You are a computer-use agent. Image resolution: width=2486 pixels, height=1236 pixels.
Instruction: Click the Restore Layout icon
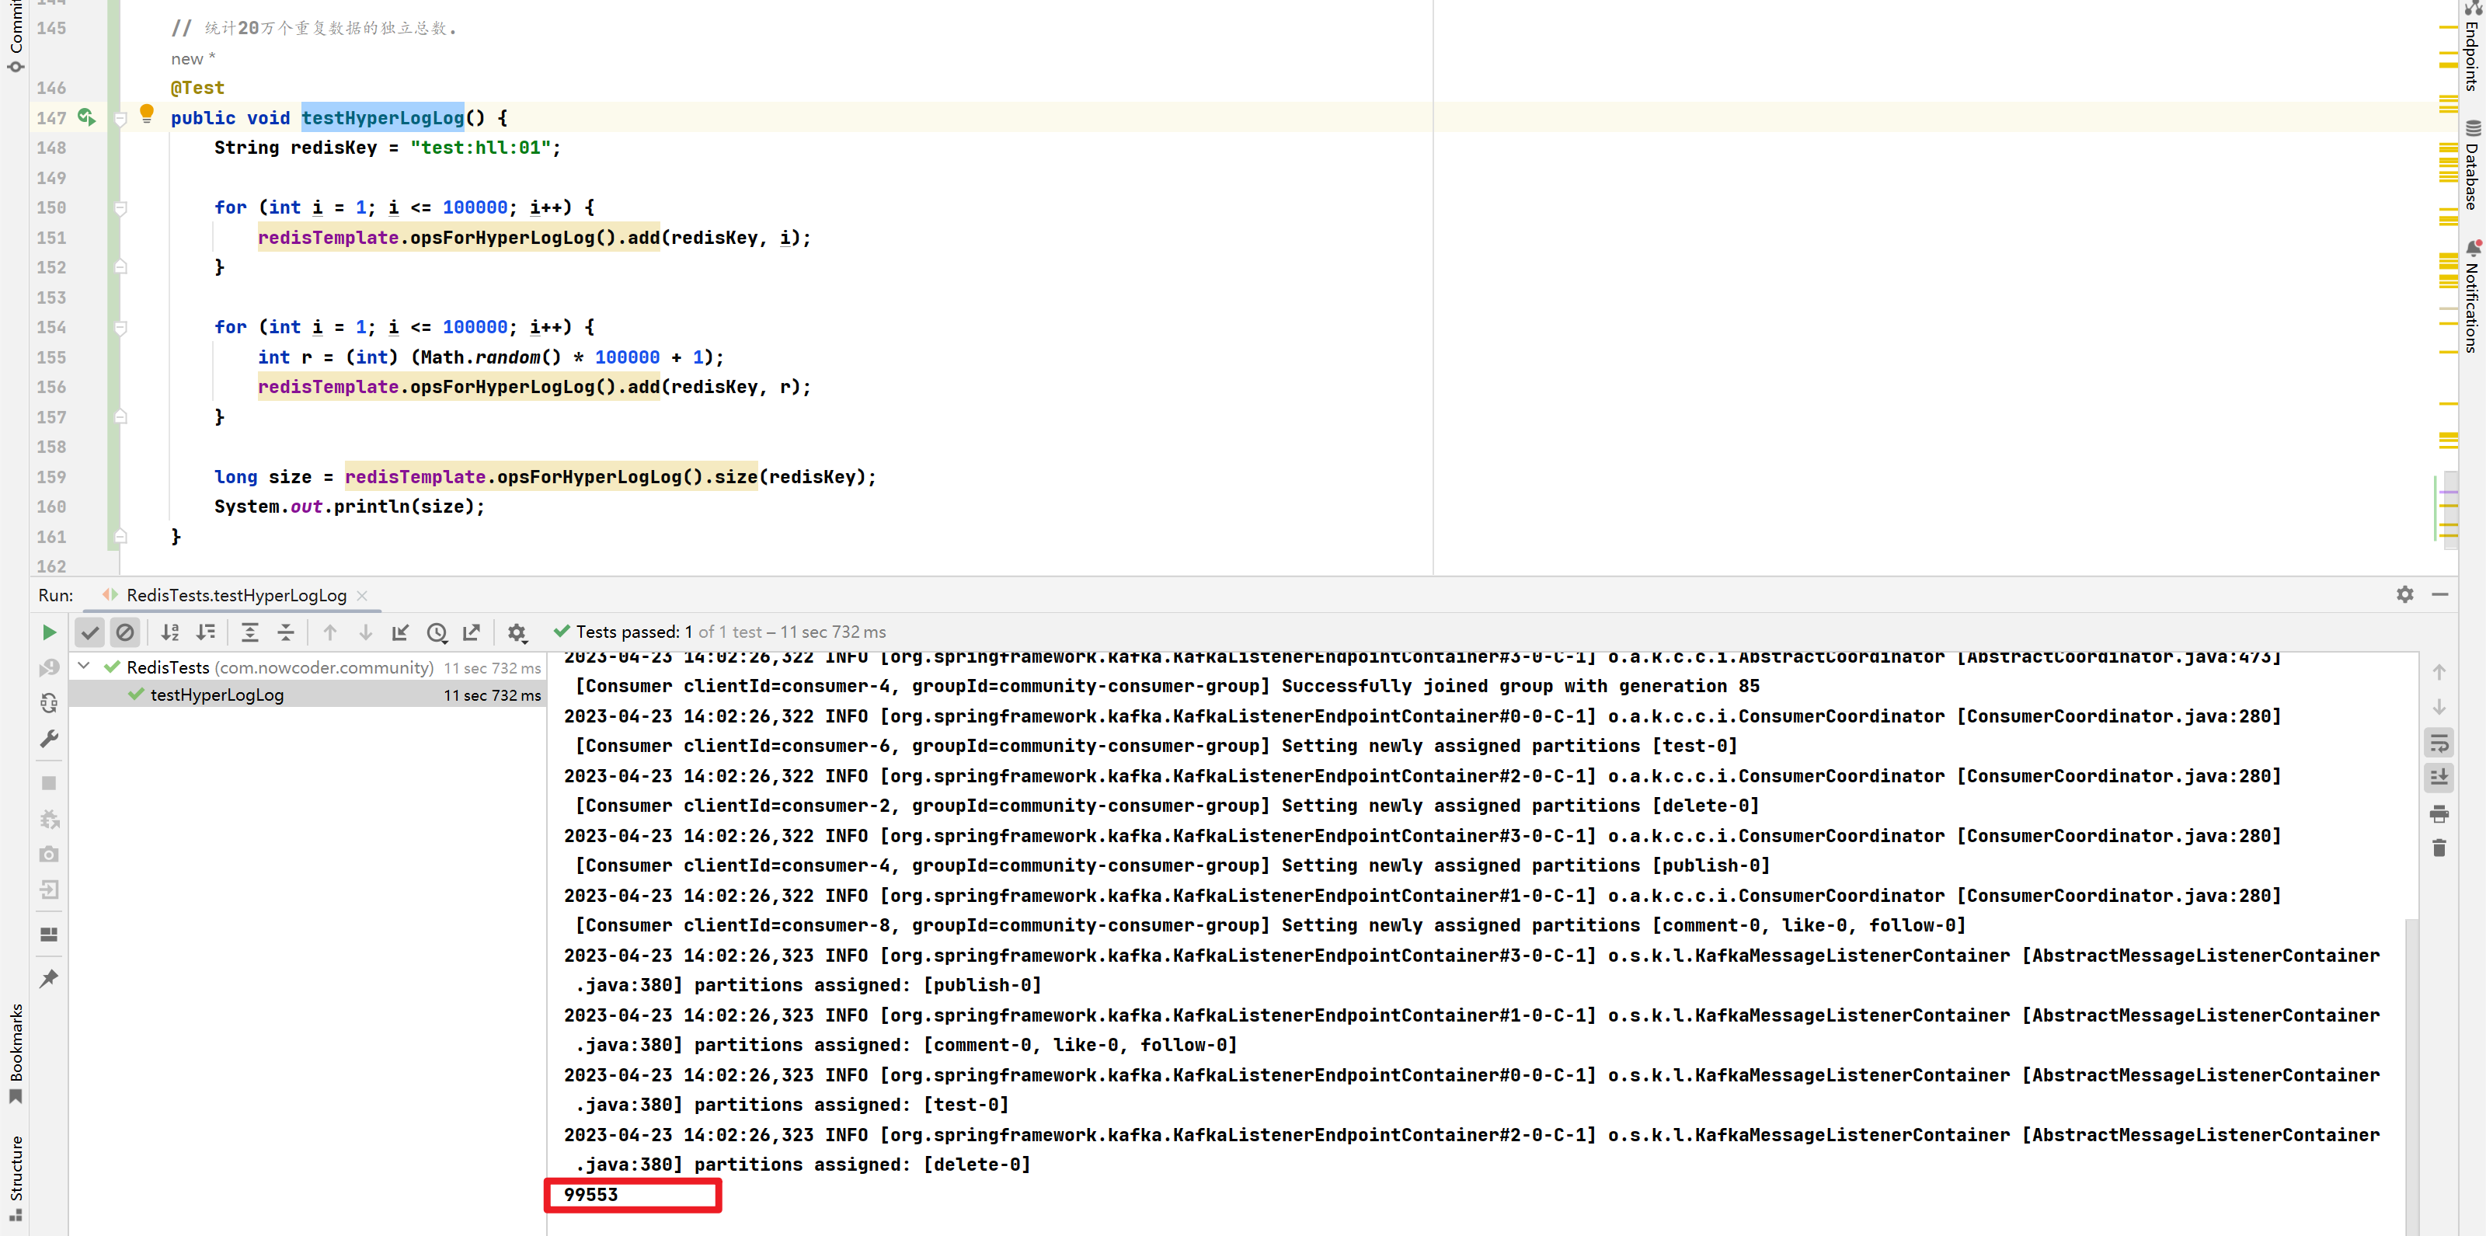[x=49, y=934]
